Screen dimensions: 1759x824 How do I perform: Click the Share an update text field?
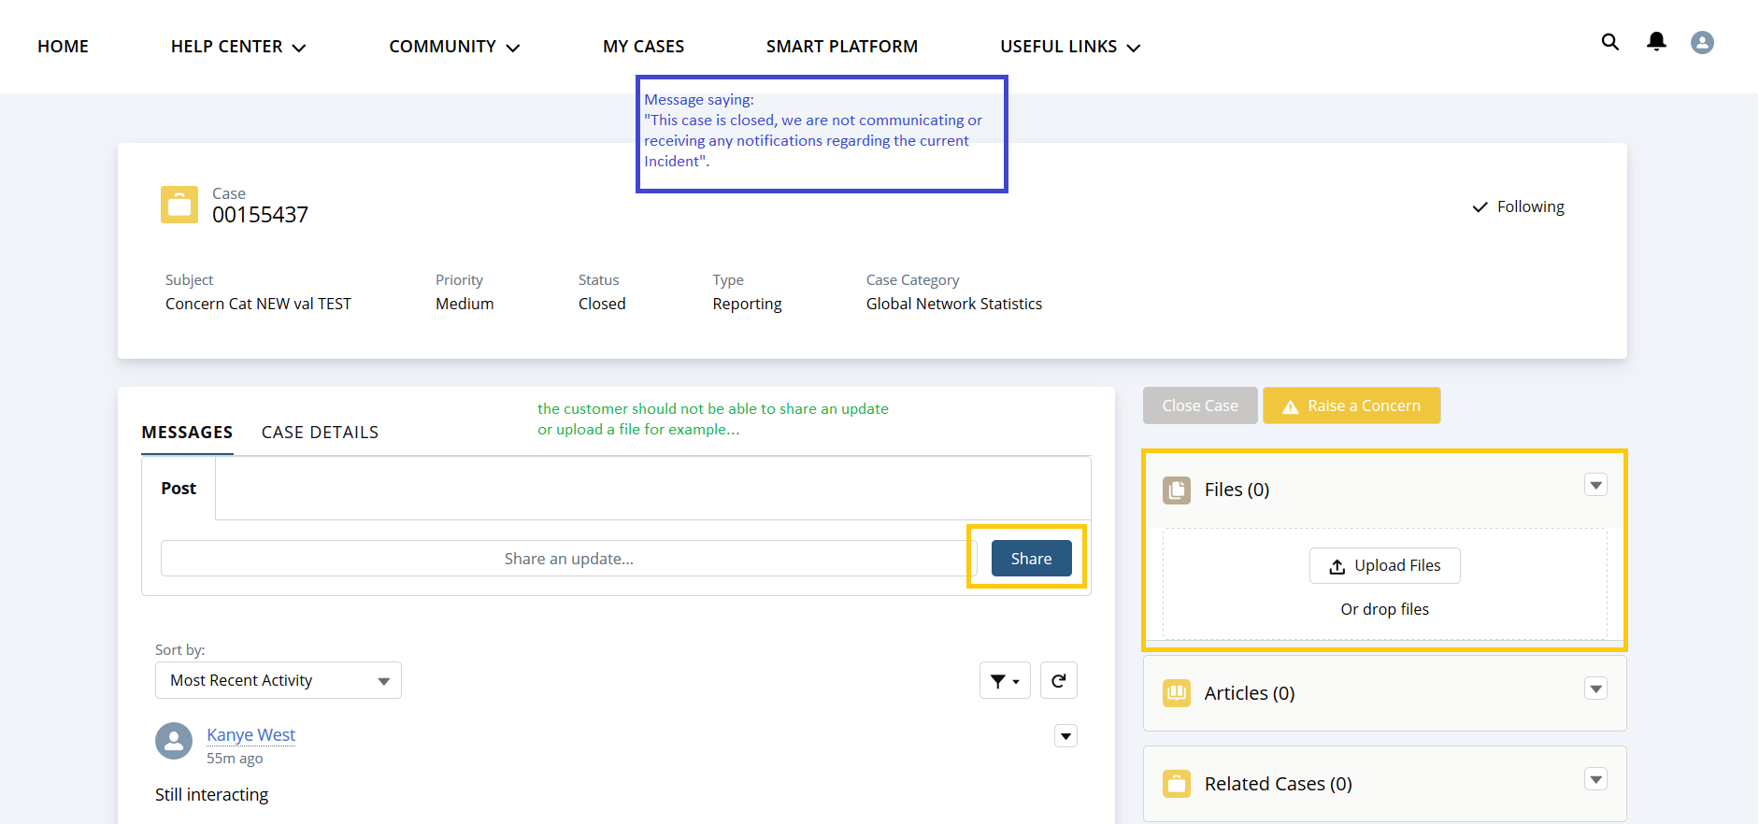click(568, 559)
